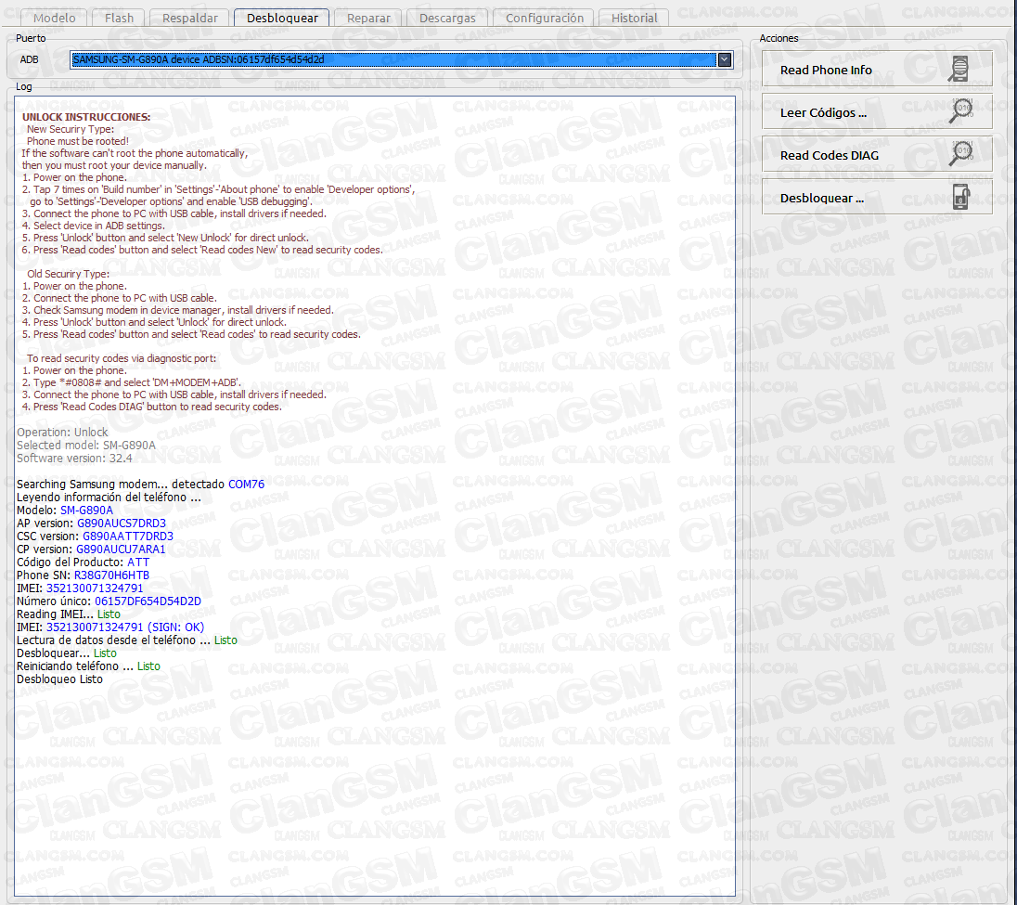This screenshot has height=905, width=1017.
Task: Click Phone SN value R38G70H6HTB
Action: [x=111, y=575]
